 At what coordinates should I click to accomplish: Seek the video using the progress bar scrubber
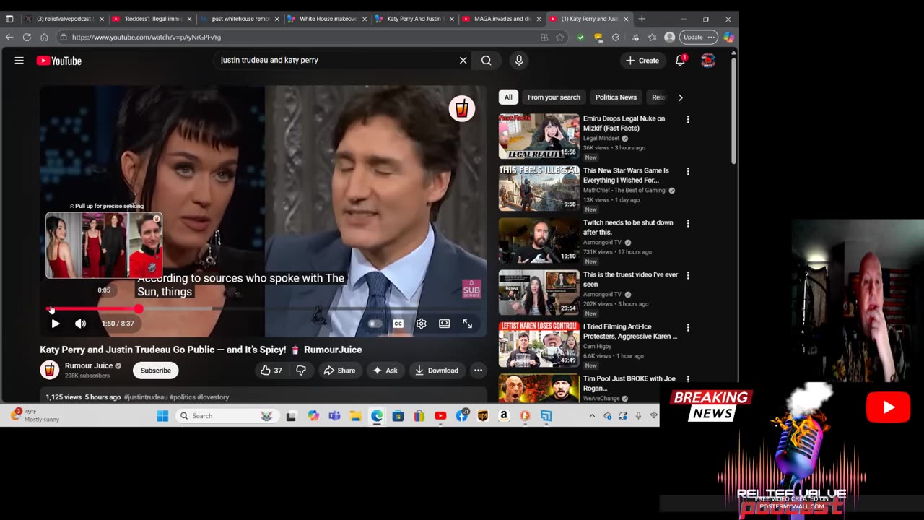point(138,309)
